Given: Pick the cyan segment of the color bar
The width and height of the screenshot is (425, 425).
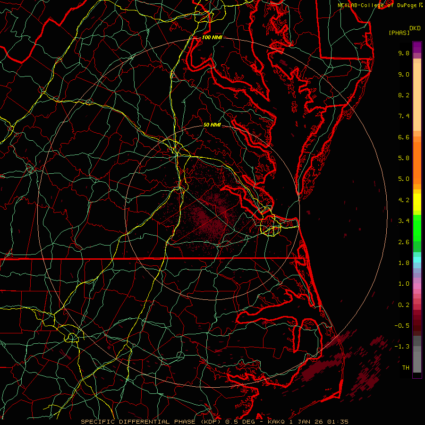Looking at the screenshot, I should (x=417, y=260).
